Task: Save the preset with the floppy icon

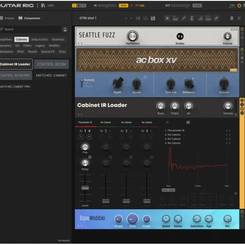Action: point(153,18)
